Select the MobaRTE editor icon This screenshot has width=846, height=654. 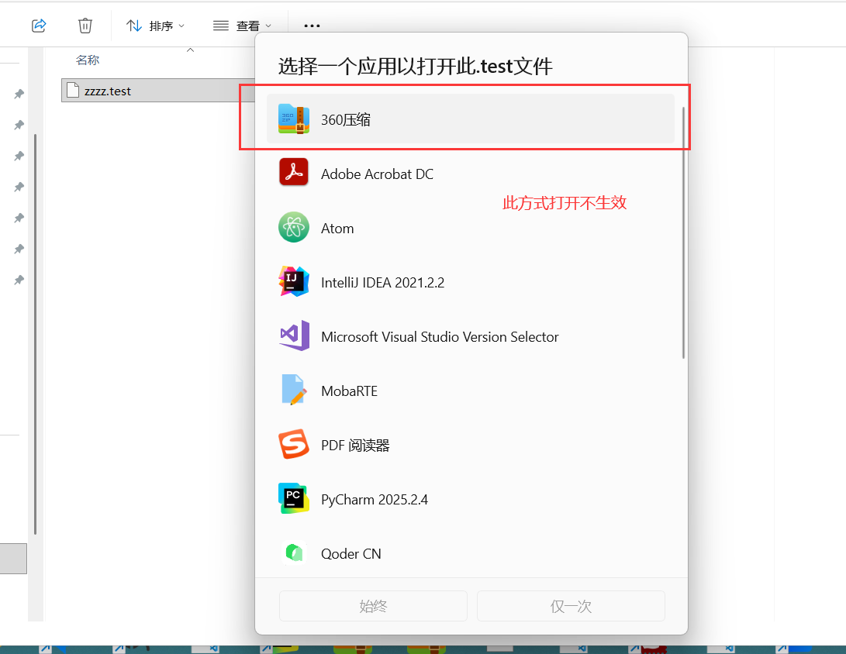(294, 390)
